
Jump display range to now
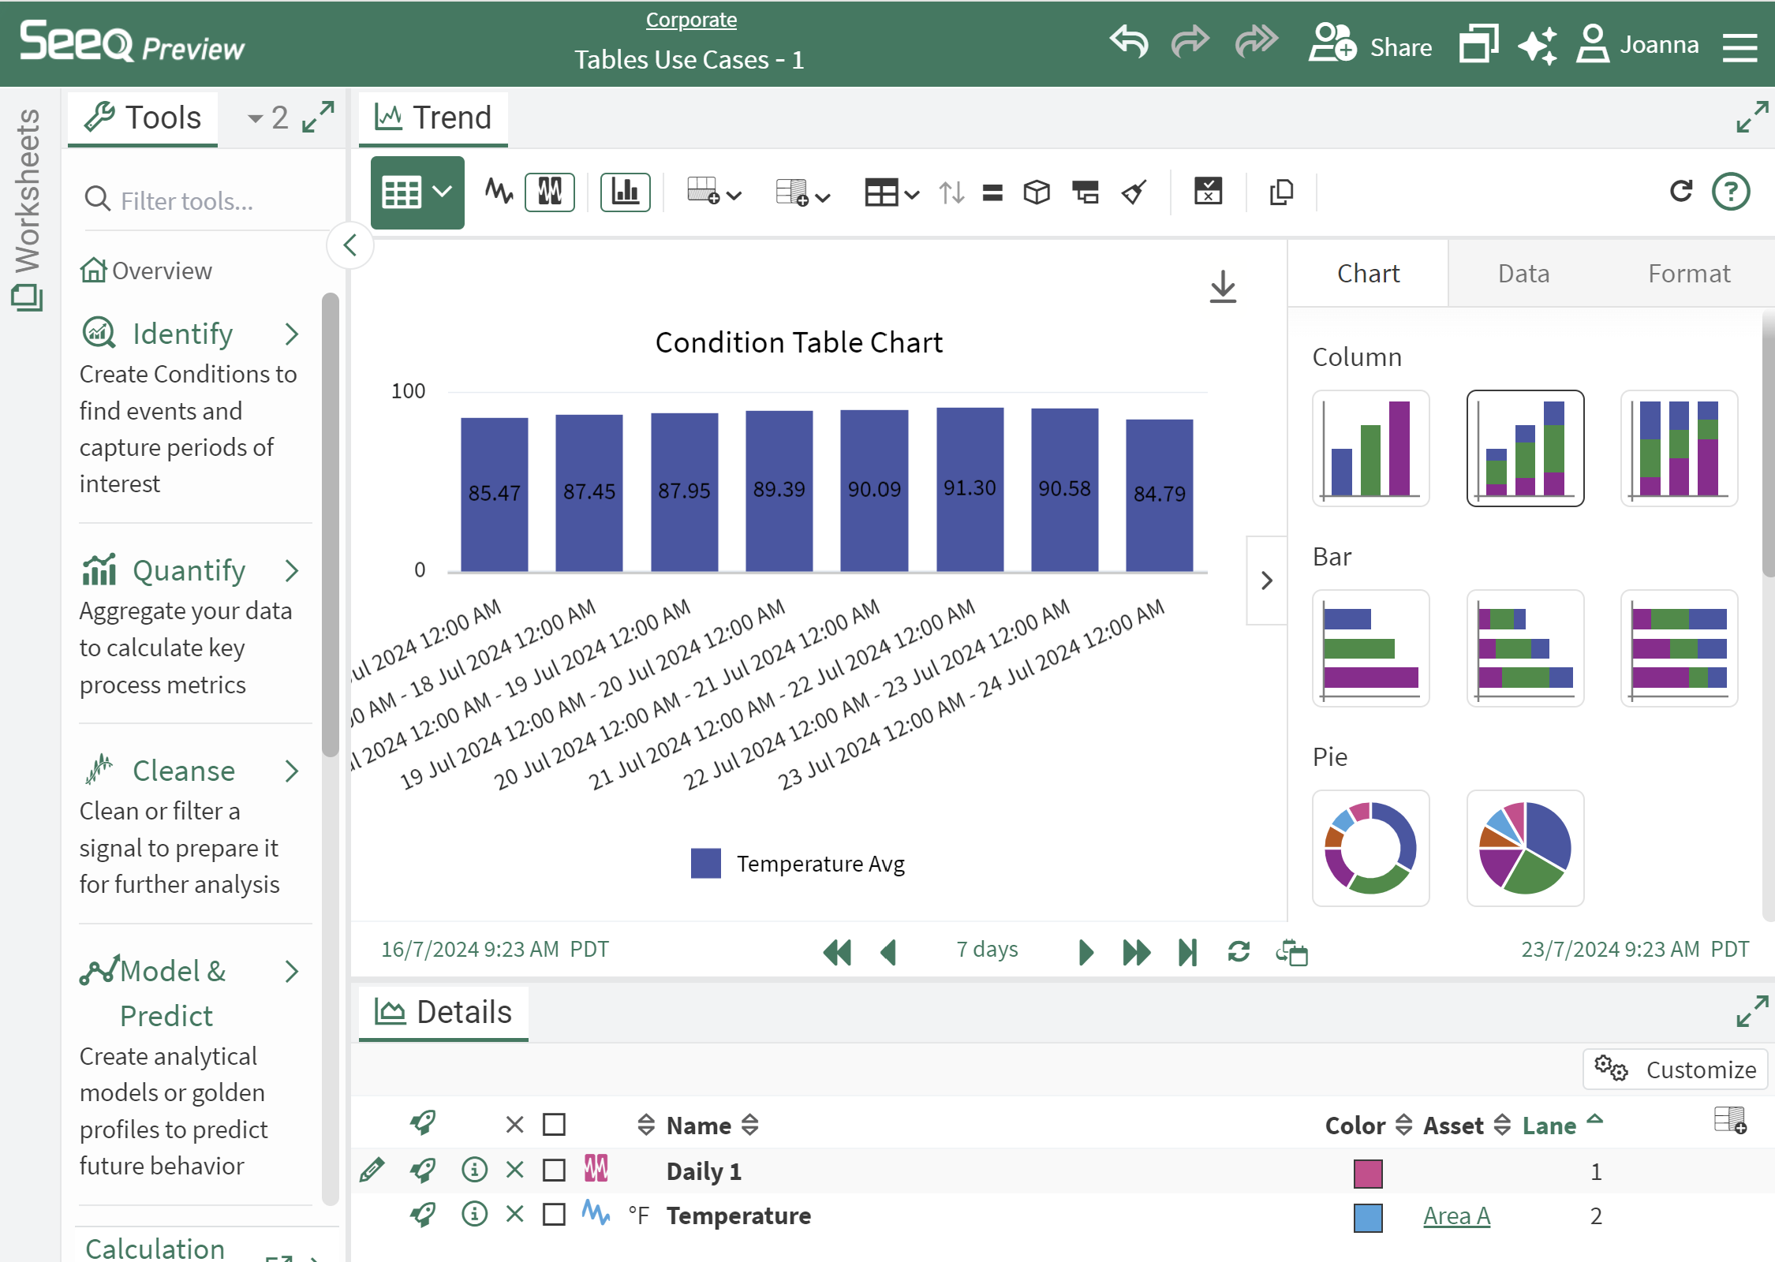(1187, 952)
